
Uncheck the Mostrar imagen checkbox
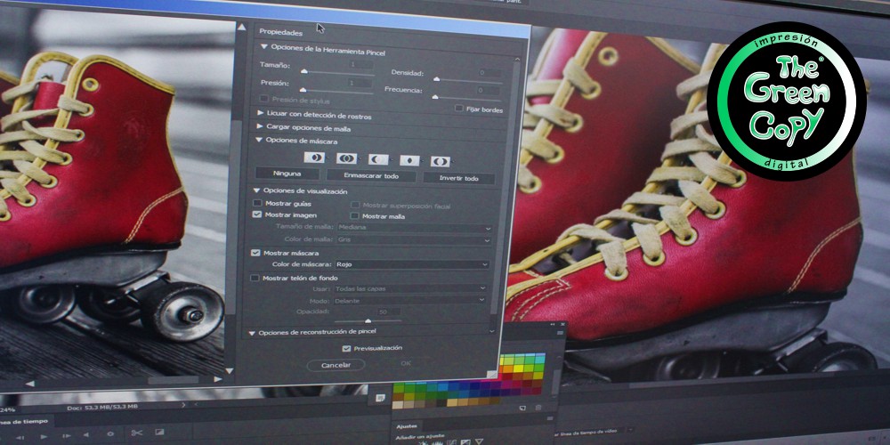tap(257, 215)
